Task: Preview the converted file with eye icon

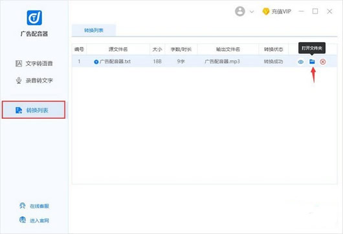Action: [301, 62]
